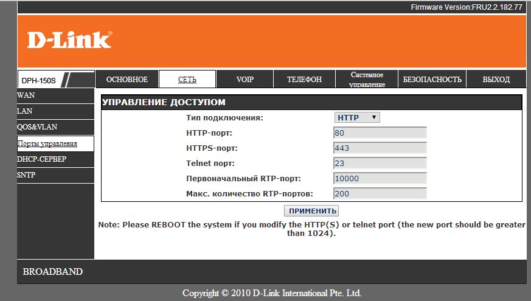Expand the Тип подключения dropdown
Screen dimensions: 531x301
pos(357,117)
